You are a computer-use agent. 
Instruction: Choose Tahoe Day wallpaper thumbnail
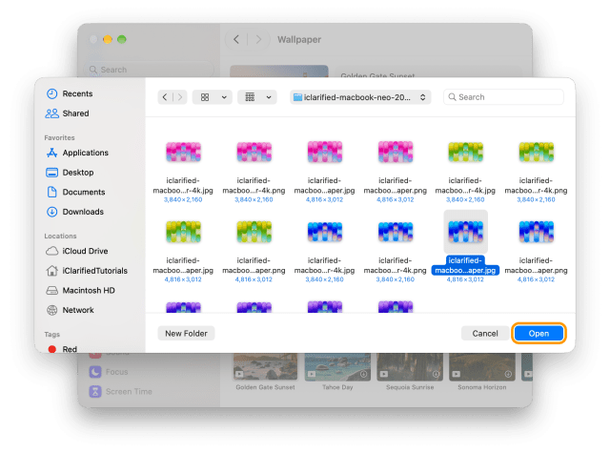click(337, 367)
